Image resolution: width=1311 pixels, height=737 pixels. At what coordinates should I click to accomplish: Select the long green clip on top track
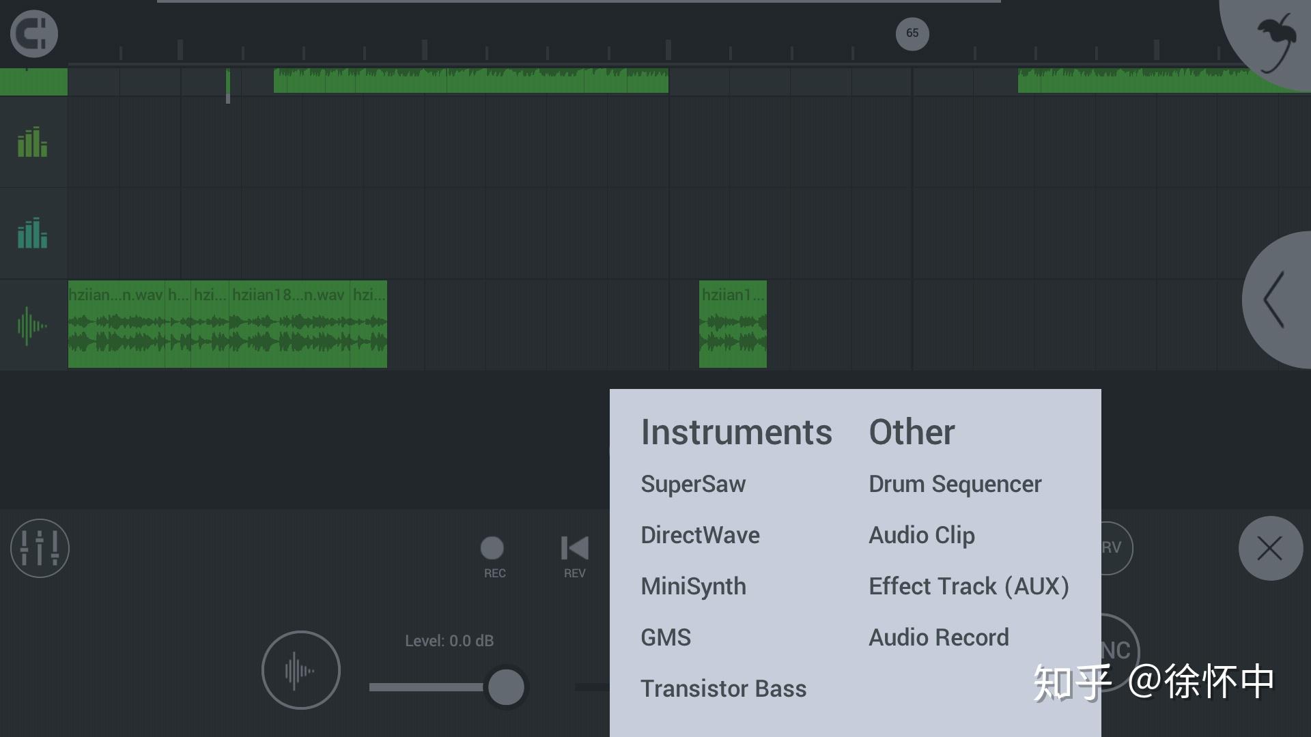470,81
